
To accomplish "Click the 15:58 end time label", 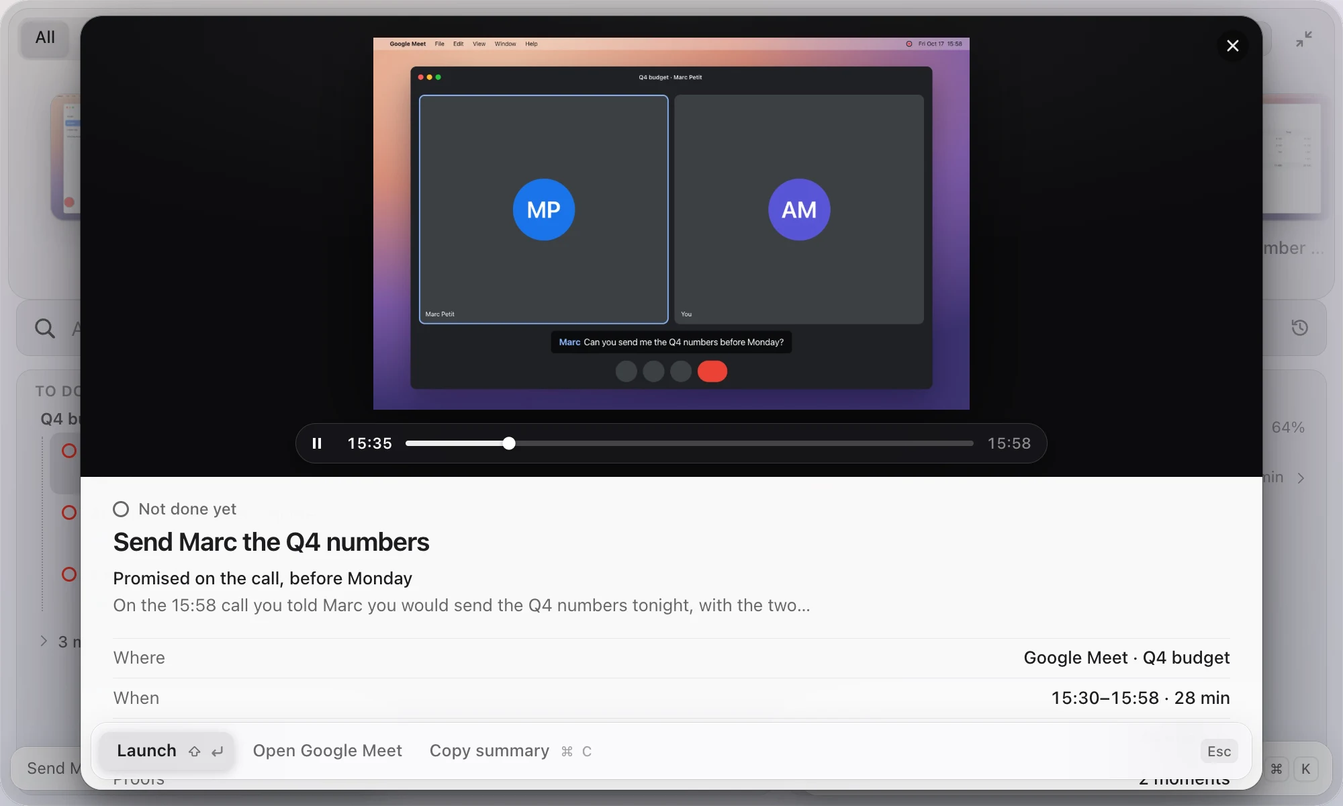I will (1009, 443).
